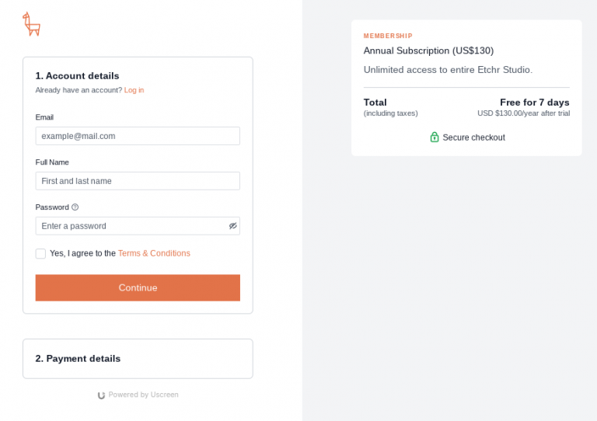Click the USD $130.00/year after trial text
597x421 pixels.
[523, 113]
